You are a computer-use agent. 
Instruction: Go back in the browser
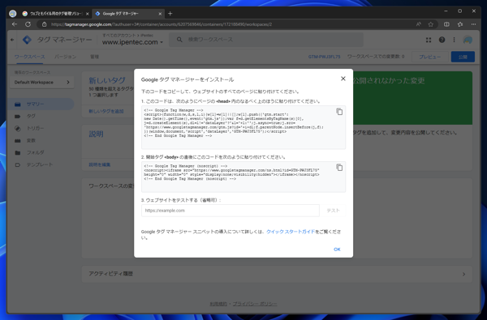pyautogui.click(x=15, y=24)
